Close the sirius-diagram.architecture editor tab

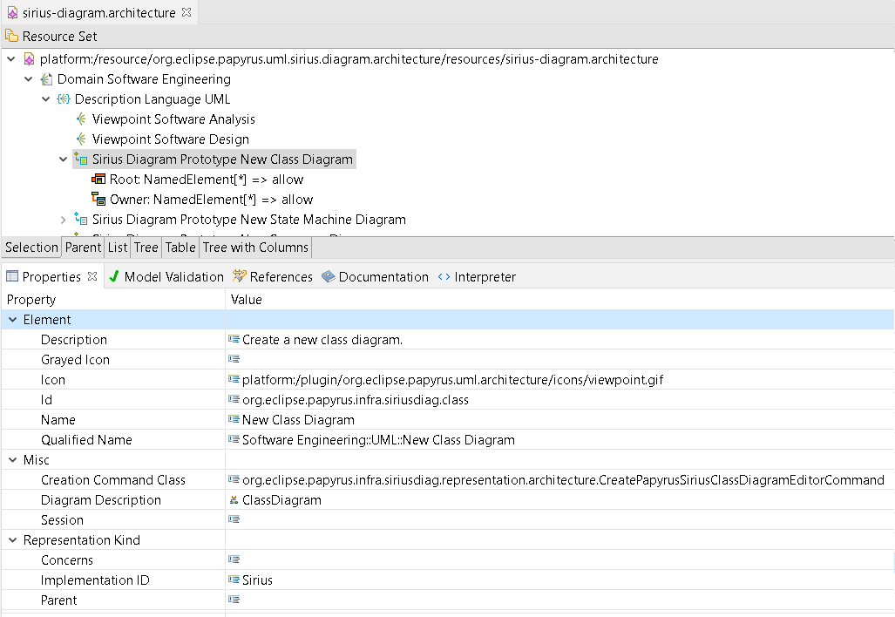point(186,12)
